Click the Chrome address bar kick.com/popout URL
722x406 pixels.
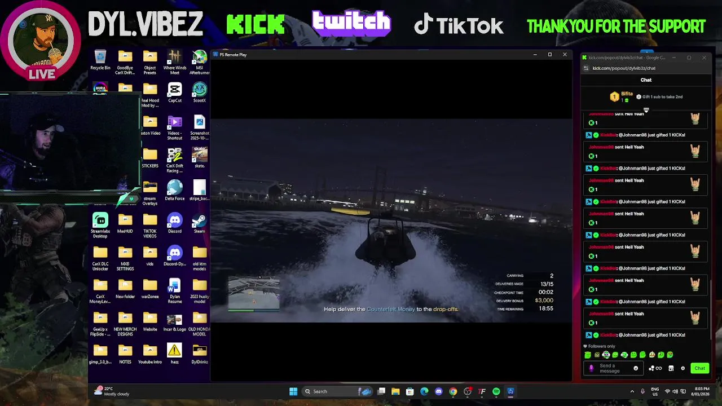[624, 68]
